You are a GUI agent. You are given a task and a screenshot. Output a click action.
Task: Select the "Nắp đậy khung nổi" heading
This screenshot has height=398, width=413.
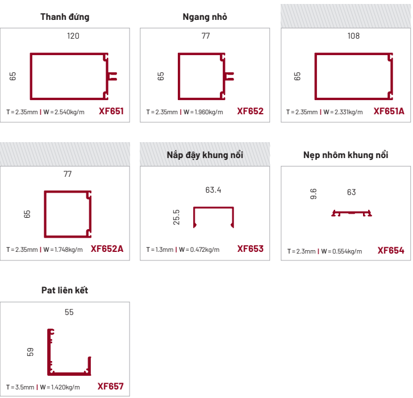click(205, 155)
